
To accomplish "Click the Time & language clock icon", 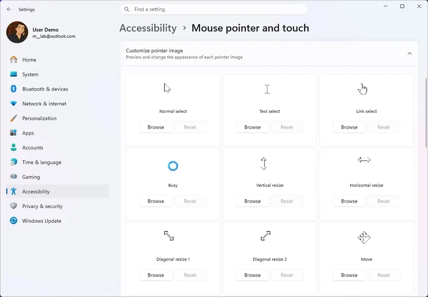I will coord(13,162).
